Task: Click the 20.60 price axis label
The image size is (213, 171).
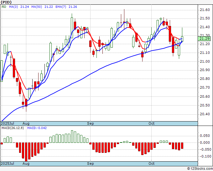Action: click(205, 96)
